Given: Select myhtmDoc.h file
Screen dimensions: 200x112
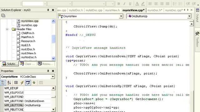Looking at the screenshot, I should 29,57.
